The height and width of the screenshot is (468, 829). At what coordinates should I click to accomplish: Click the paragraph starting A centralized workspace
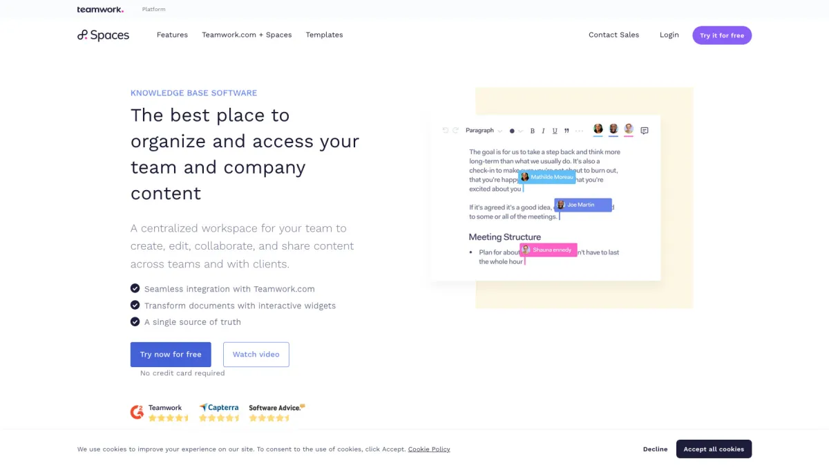coord(242,246)
